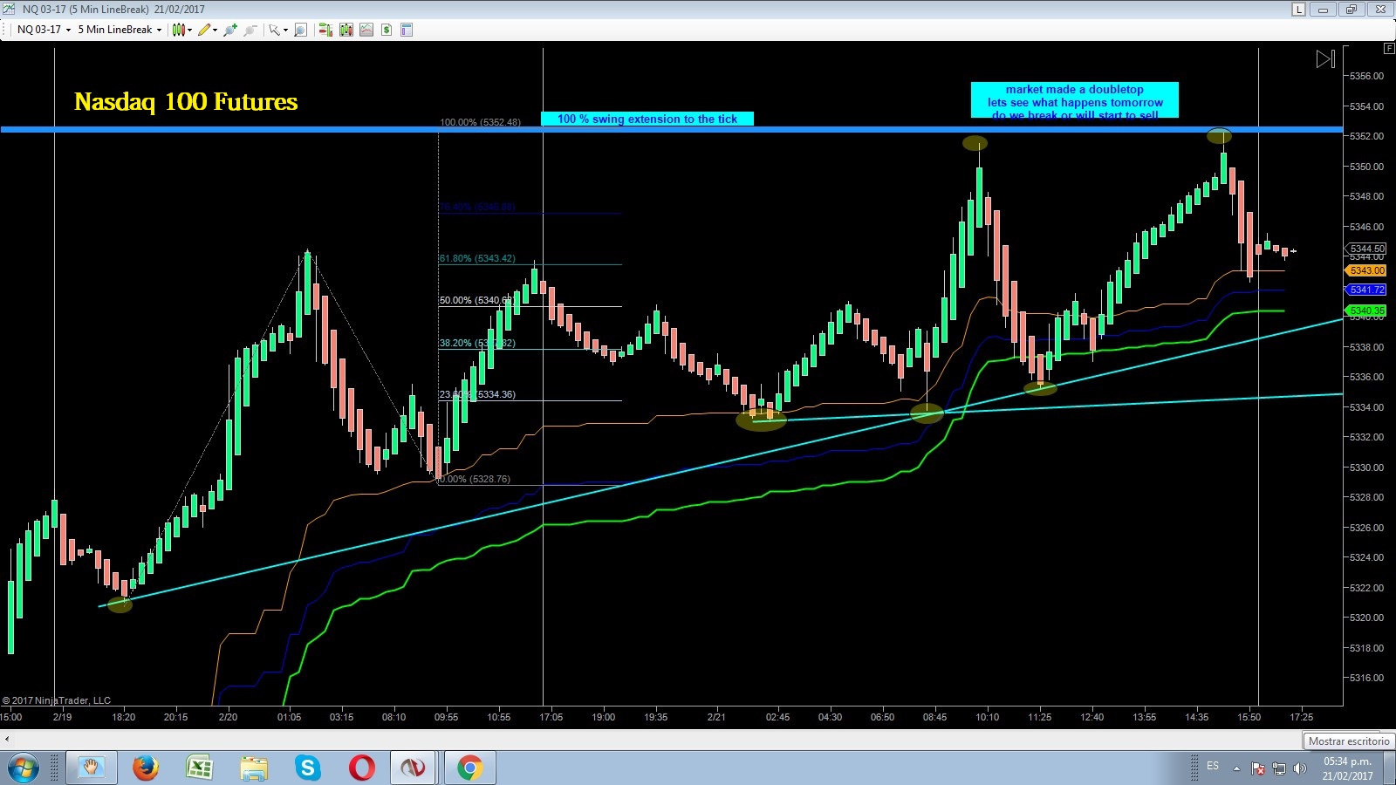Image resolution: width=1396 pixels, height=785 pixels.
Task: Open the Action Center flag icon
Action: coord(1257,768)
